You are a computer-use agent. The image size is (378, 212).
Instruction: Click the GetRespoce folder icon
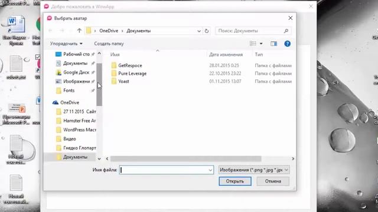[114, 65]
